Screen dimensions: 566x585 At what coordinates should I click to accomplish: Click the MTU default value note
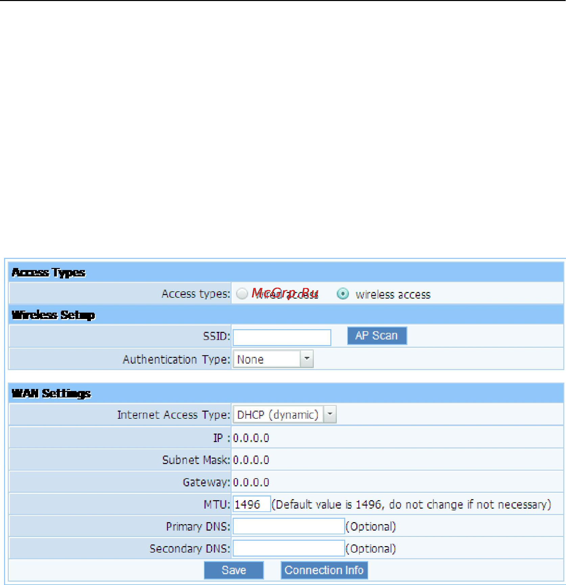point(411,504)
